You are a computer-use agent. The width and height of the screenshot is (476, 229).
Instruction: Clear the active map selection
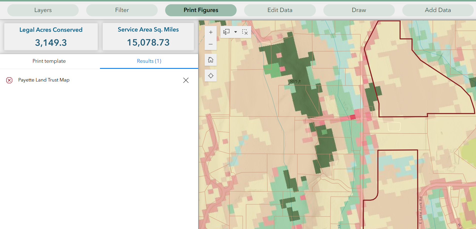(x=245, y=32)
